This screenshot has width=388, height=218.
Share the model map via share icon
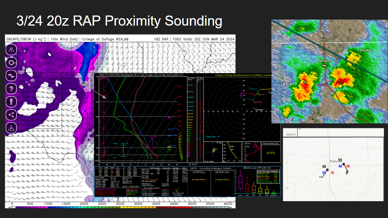coord(11,115)
